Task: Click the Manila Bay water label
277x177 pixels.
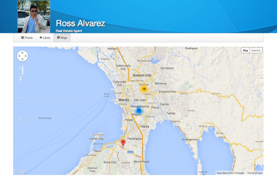Action: pos(45,118)
